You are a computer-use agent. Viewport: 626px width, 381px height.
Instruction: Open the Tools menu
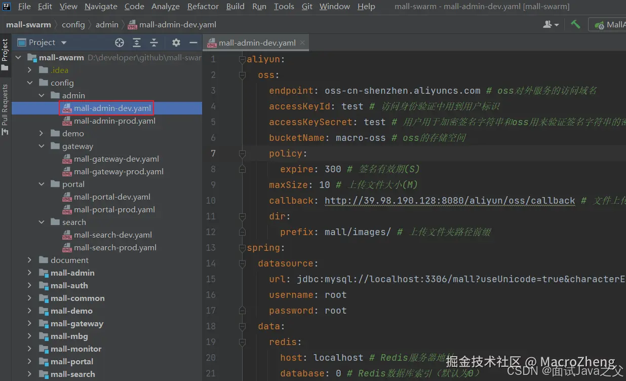coord(284,7)
